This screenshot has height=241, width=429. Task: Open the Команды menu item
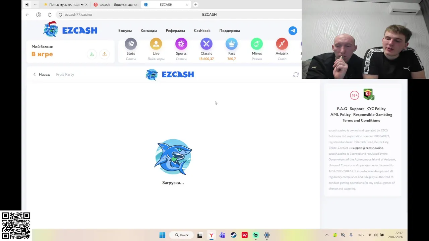coord(149,31)
